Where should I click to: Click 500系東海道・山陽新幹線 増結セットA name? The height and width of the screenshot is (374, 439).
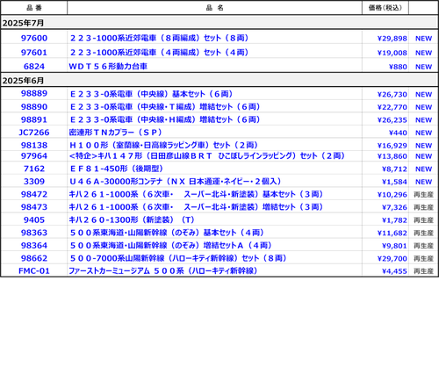click(170, 246)
